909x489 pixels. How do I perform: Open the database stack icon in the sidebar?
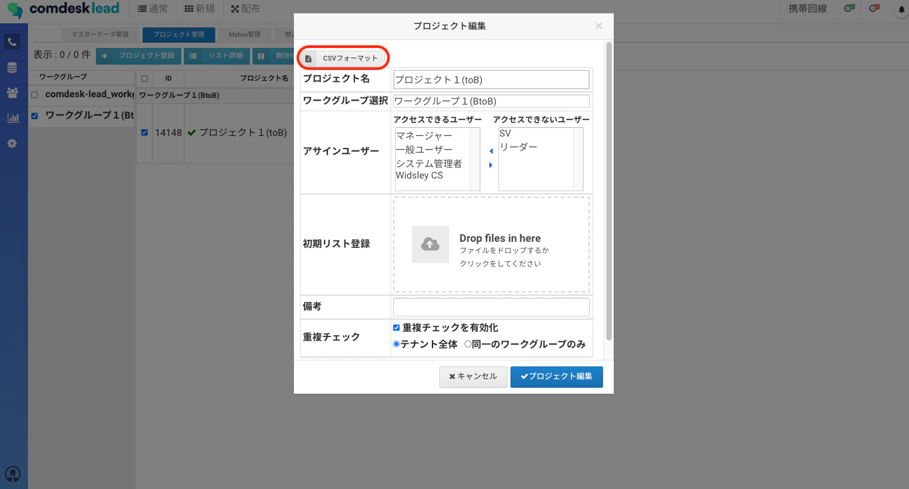click(x=12, y=67)
